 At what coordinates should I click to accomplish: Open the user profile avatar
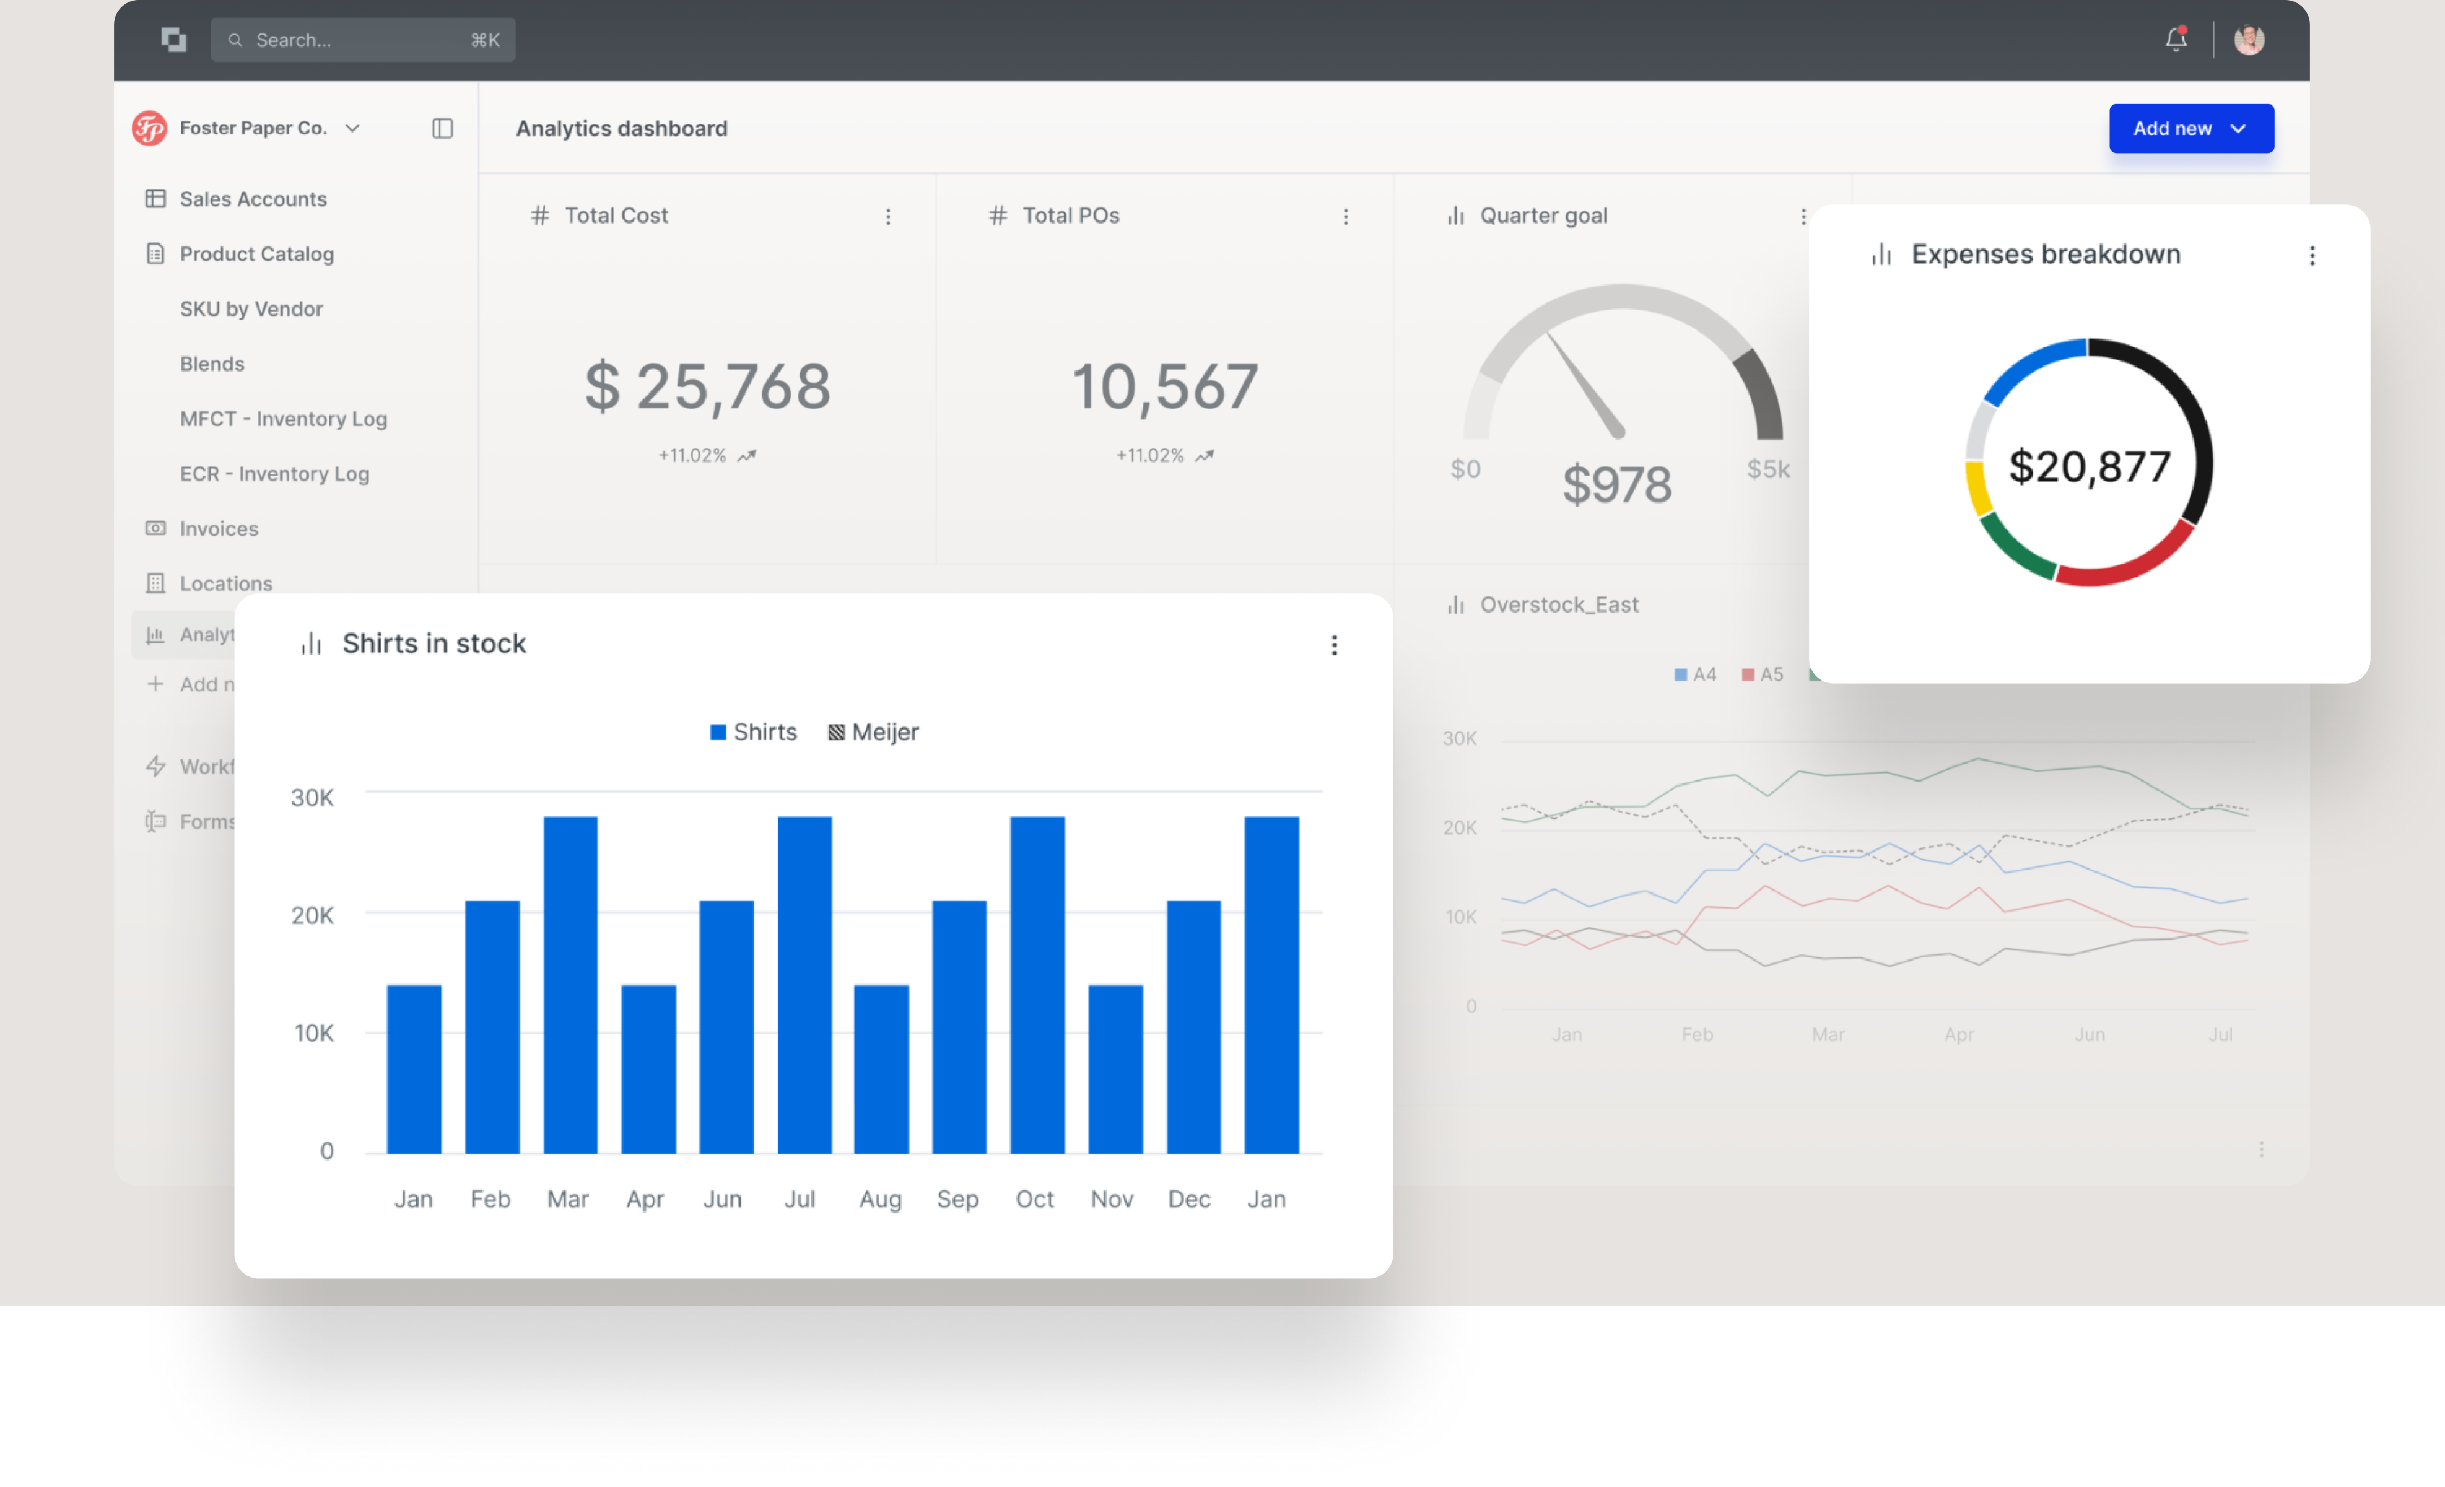[x=2249, y=40]
